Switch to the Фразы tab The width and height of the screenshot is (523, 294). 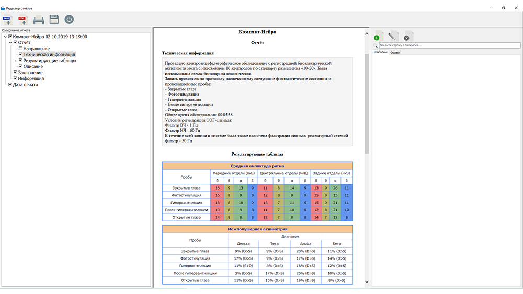tap(395, 53)
